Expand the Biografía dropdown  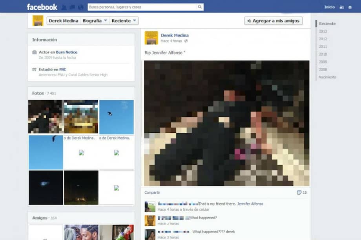click(x=95, y=21)
